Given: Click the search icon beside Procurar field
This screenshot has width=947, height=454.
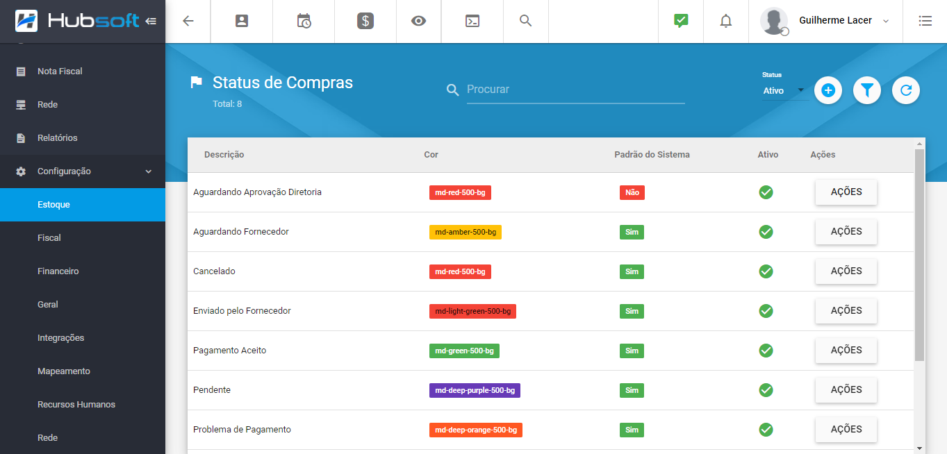Looking at the screenshot, I should pyautogui.click(x=453, y=90).
